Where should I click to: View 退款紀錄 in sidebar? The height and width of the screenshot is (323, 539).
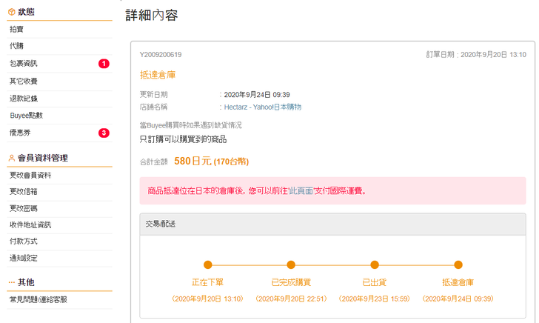pos(24,99)
